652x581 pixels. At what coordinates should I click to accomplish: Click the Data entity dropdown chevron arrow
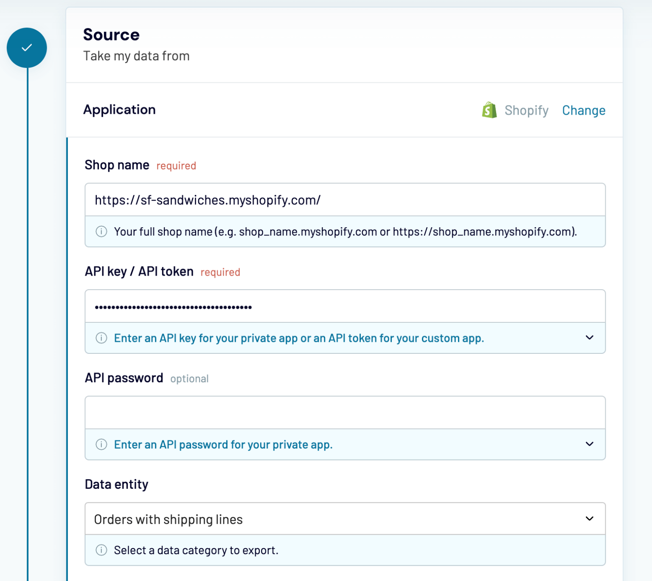(x=589, y=519)
